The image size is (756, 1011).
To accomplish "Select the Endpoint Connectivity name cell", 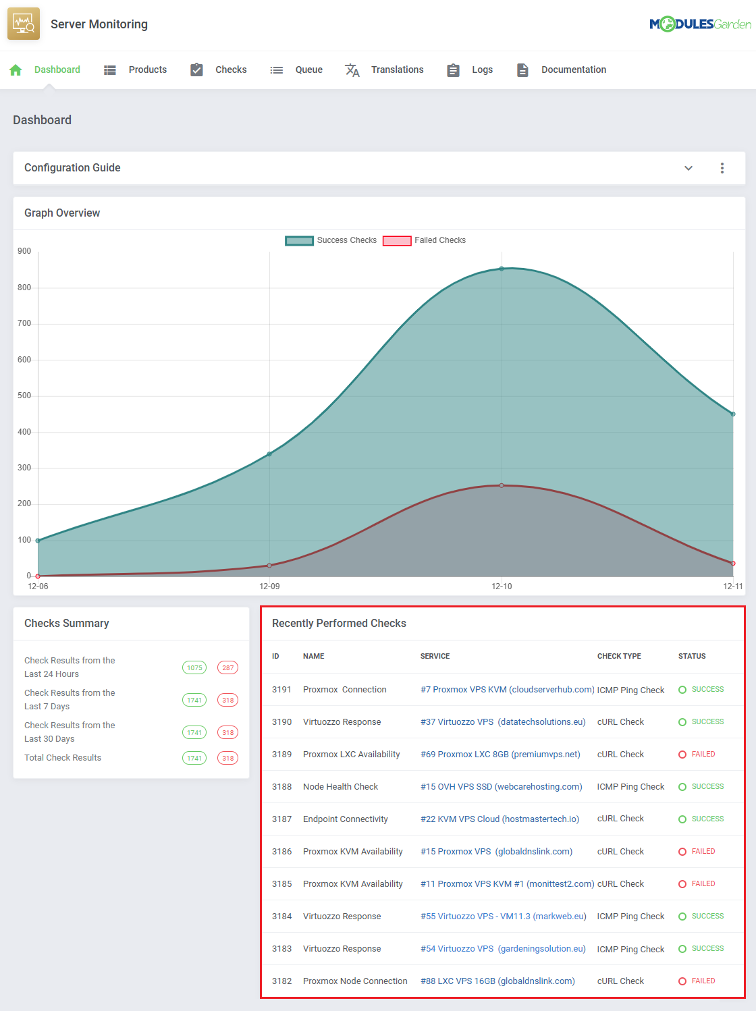I will click(x=346, y=819).
